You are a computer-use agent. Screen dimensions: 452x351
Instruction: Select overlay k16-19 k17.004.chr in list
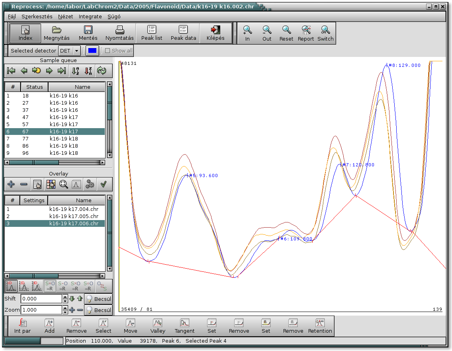pos(74,209)
